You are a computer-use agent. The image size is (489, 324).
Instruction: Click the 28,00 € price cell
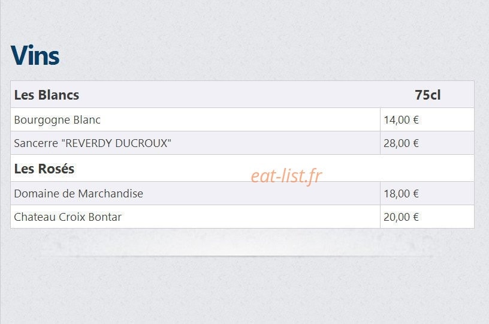(x=427, y=143)
